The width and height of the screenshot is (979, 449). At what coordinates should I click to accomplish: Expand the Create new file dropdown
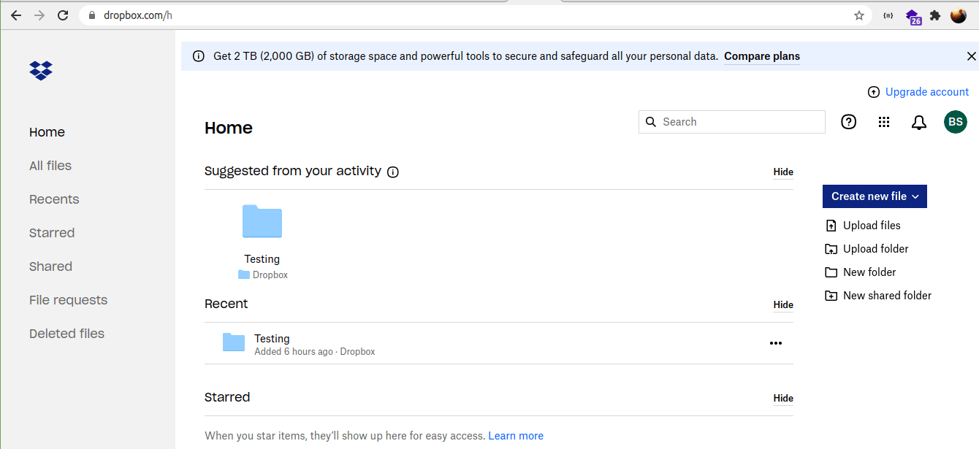tap(875, 196)
